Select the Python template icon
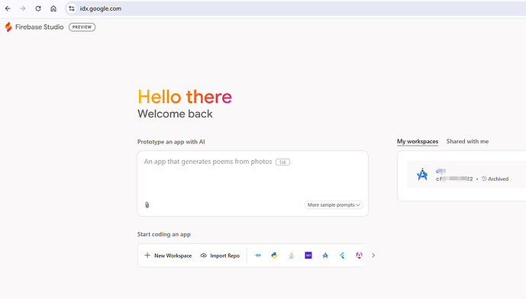 (x=274, y=256)
